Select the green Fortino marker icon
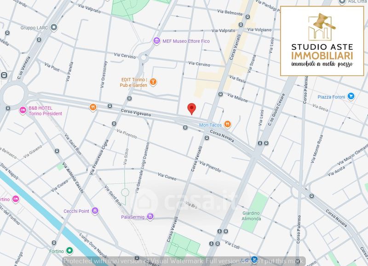The image size is (368, 266). point(69,251)
